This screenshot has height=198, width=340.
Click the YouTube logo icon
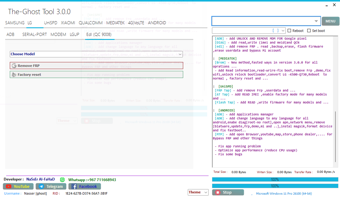click(9, 186)
